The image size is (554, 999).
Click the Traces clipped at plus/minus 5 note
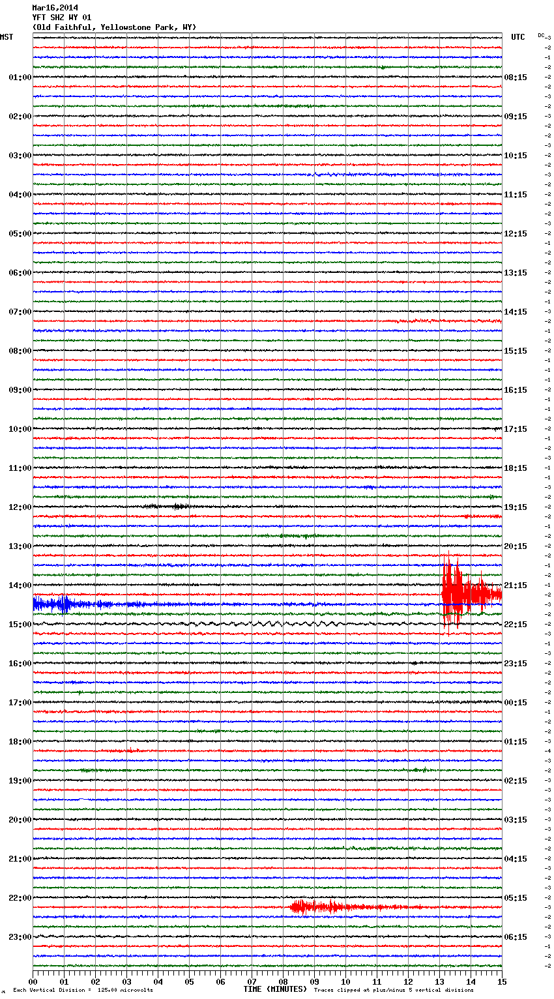[x=394, y=990]
